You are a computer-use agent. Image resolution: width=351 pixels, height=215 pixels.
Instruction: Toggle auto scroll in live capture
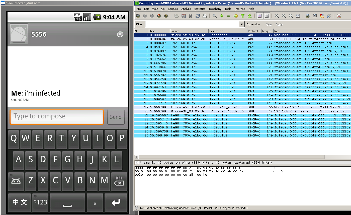(x=267, y=16)
